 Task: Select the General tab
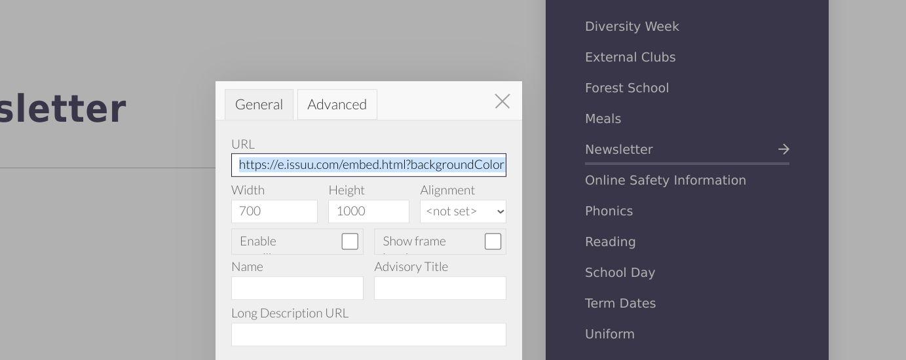click(x=259, y=105)
